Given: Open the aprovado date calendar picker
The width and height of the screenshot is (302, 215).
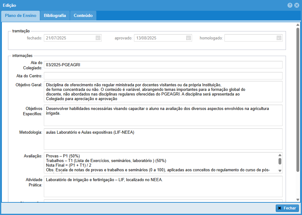Looking at the screenshot, I should tap(189, 38).
